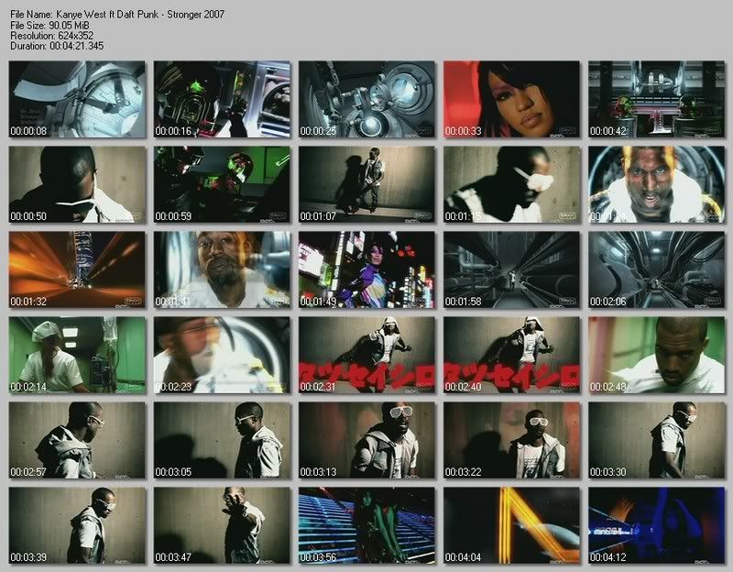Choose the thumbnail stamped 00:03:30

coord(657,440)
